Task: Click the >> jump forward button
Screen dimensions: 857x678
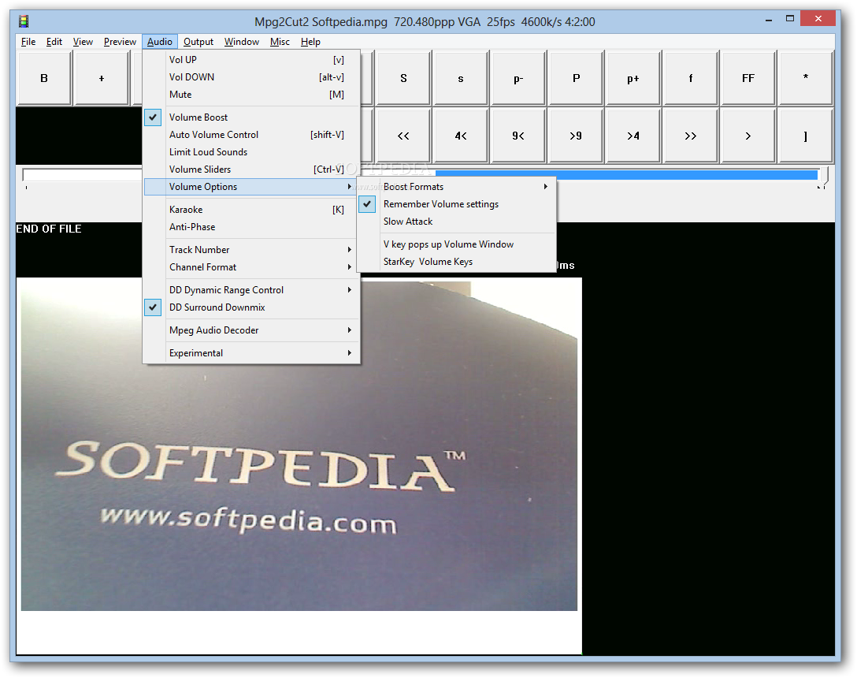Action: coord(691,136)
